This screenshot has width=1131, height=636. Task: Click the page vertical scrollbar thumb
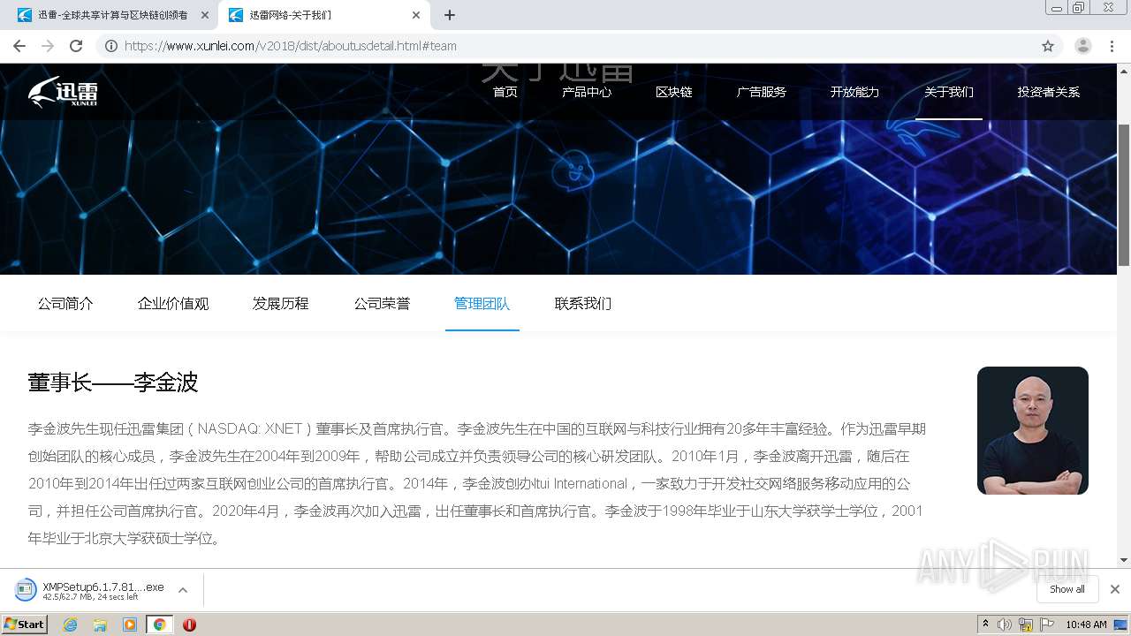[x=1124, y=194]
